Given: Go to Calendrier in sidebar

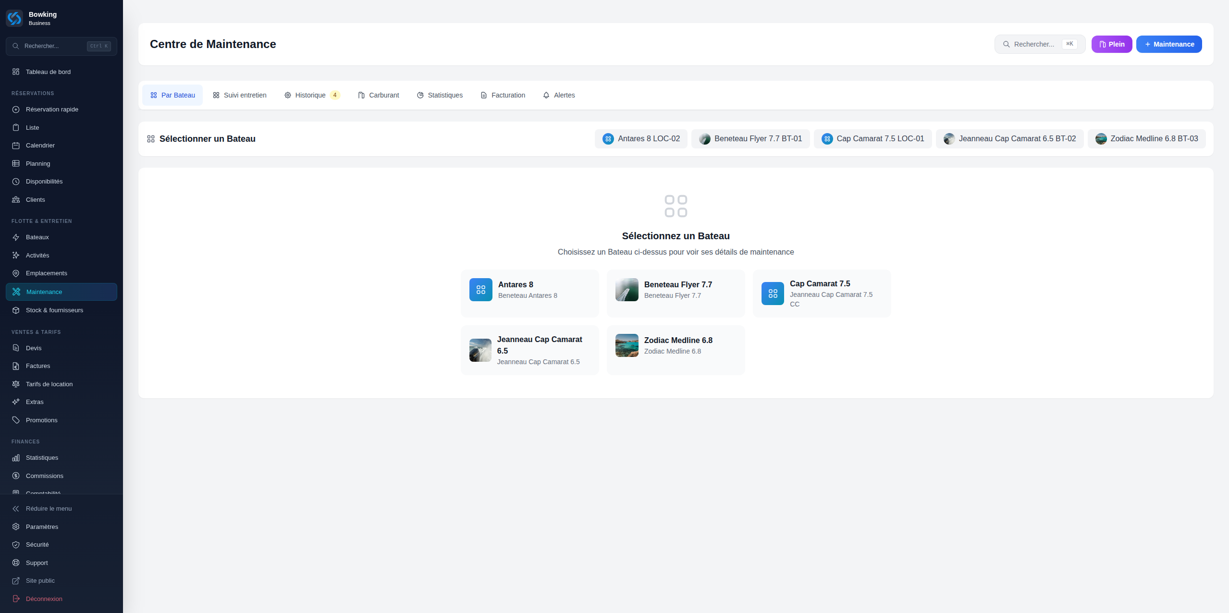Looking at the screenshot, I should coord(61,146).
